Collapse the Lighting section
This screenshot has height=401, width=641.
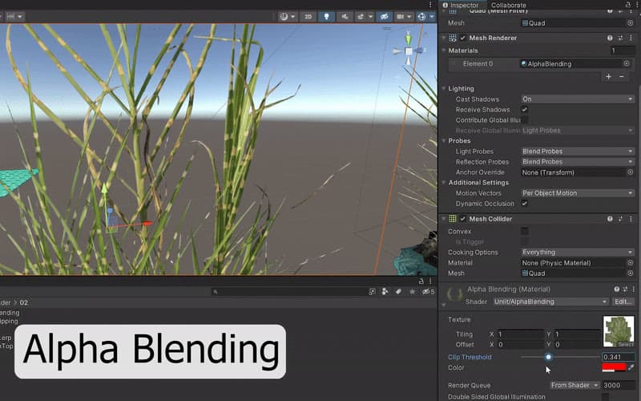[x=444, y=88]
